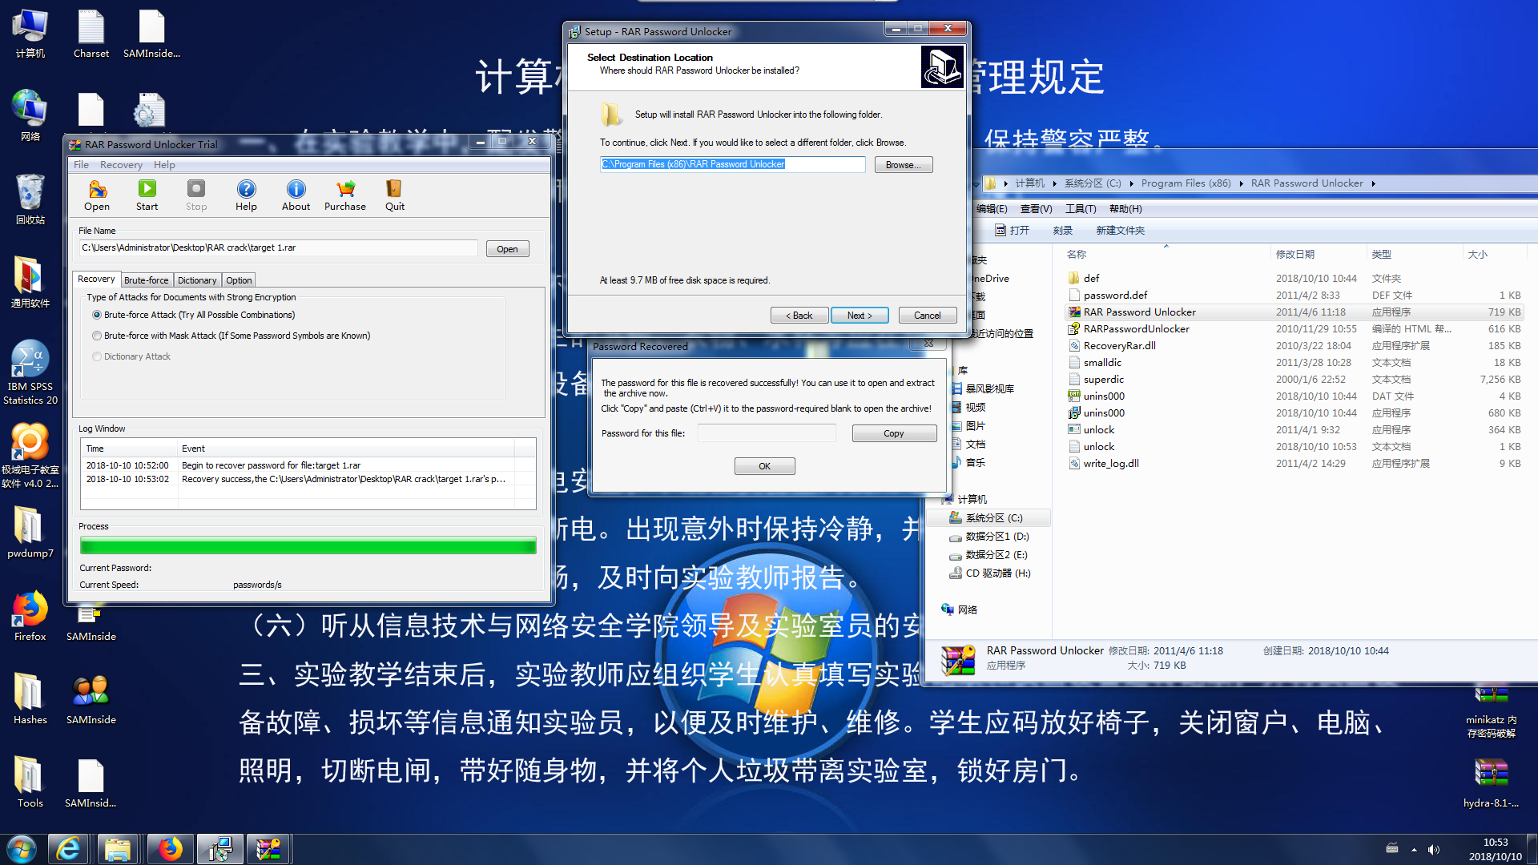Show hidden system tray icons
Viewport: 1538px width, 865px height.
click(1414, 850)
